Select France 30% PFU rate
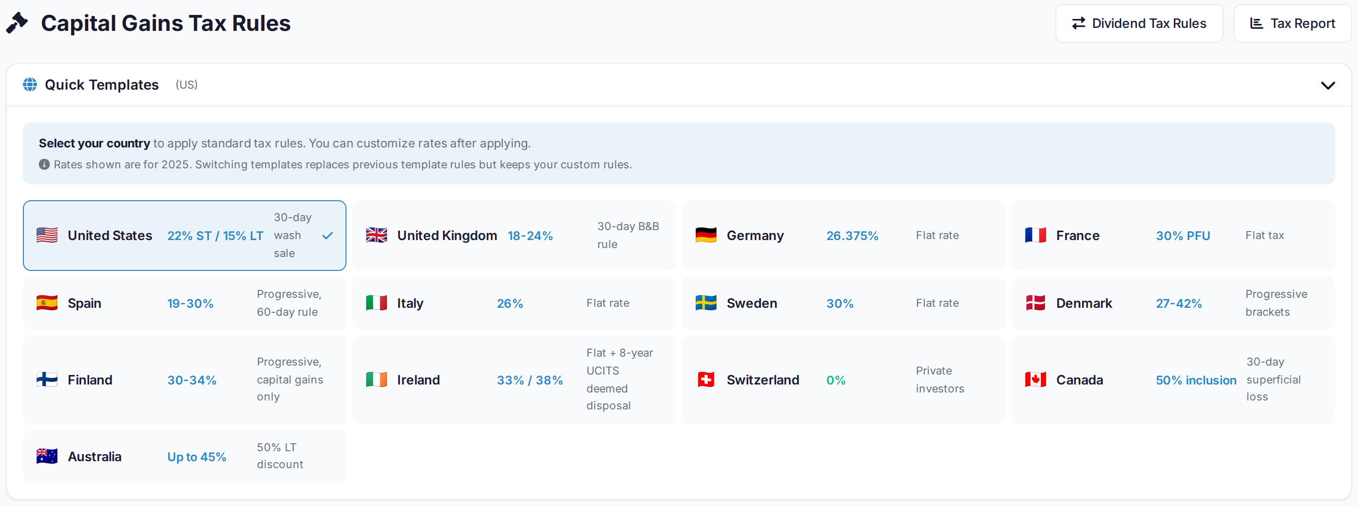1358x506 pixels. (x=1182, y=236)
